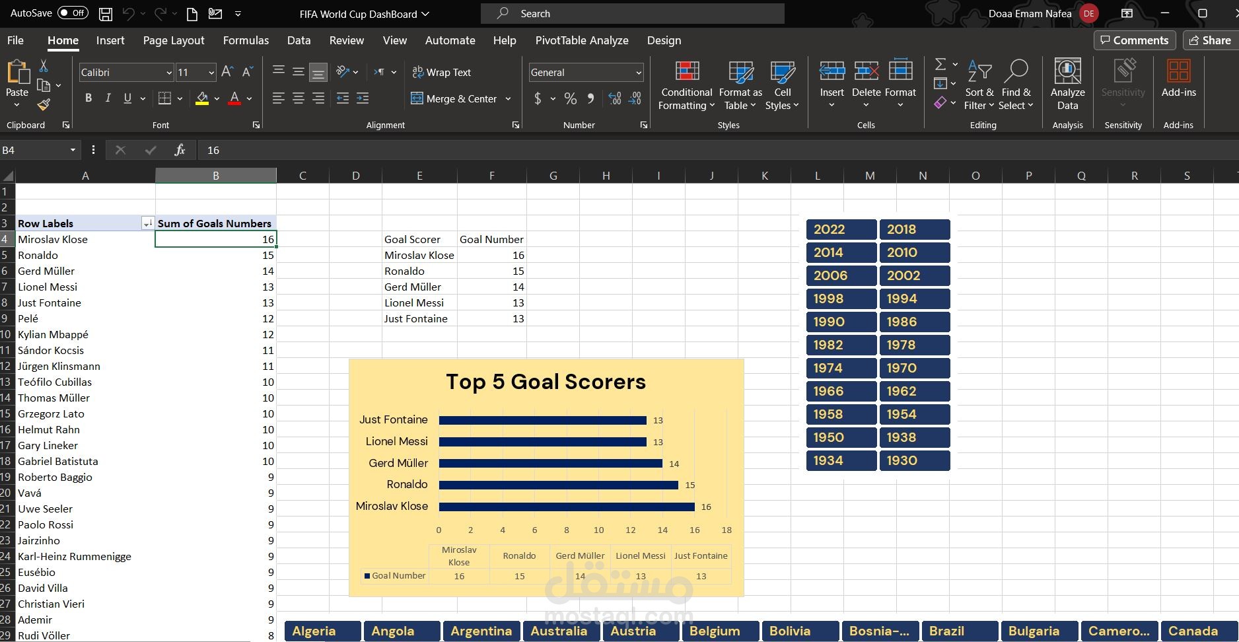Expand the borders dropdown arrow

pos(180,98)
